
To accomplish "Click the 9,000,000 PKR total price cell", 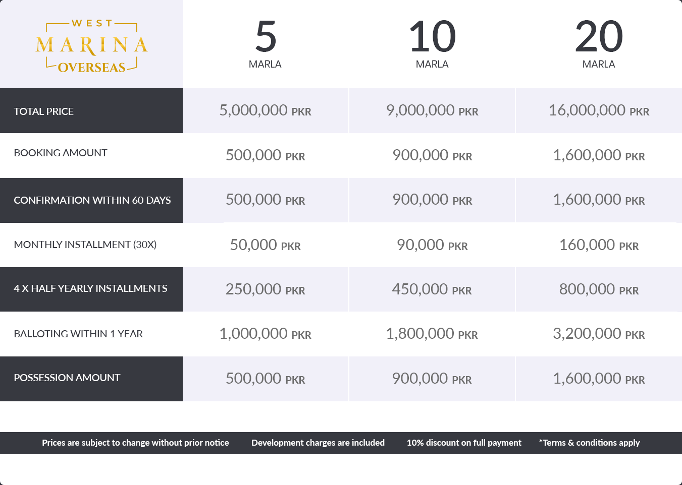I will [432, 110].
